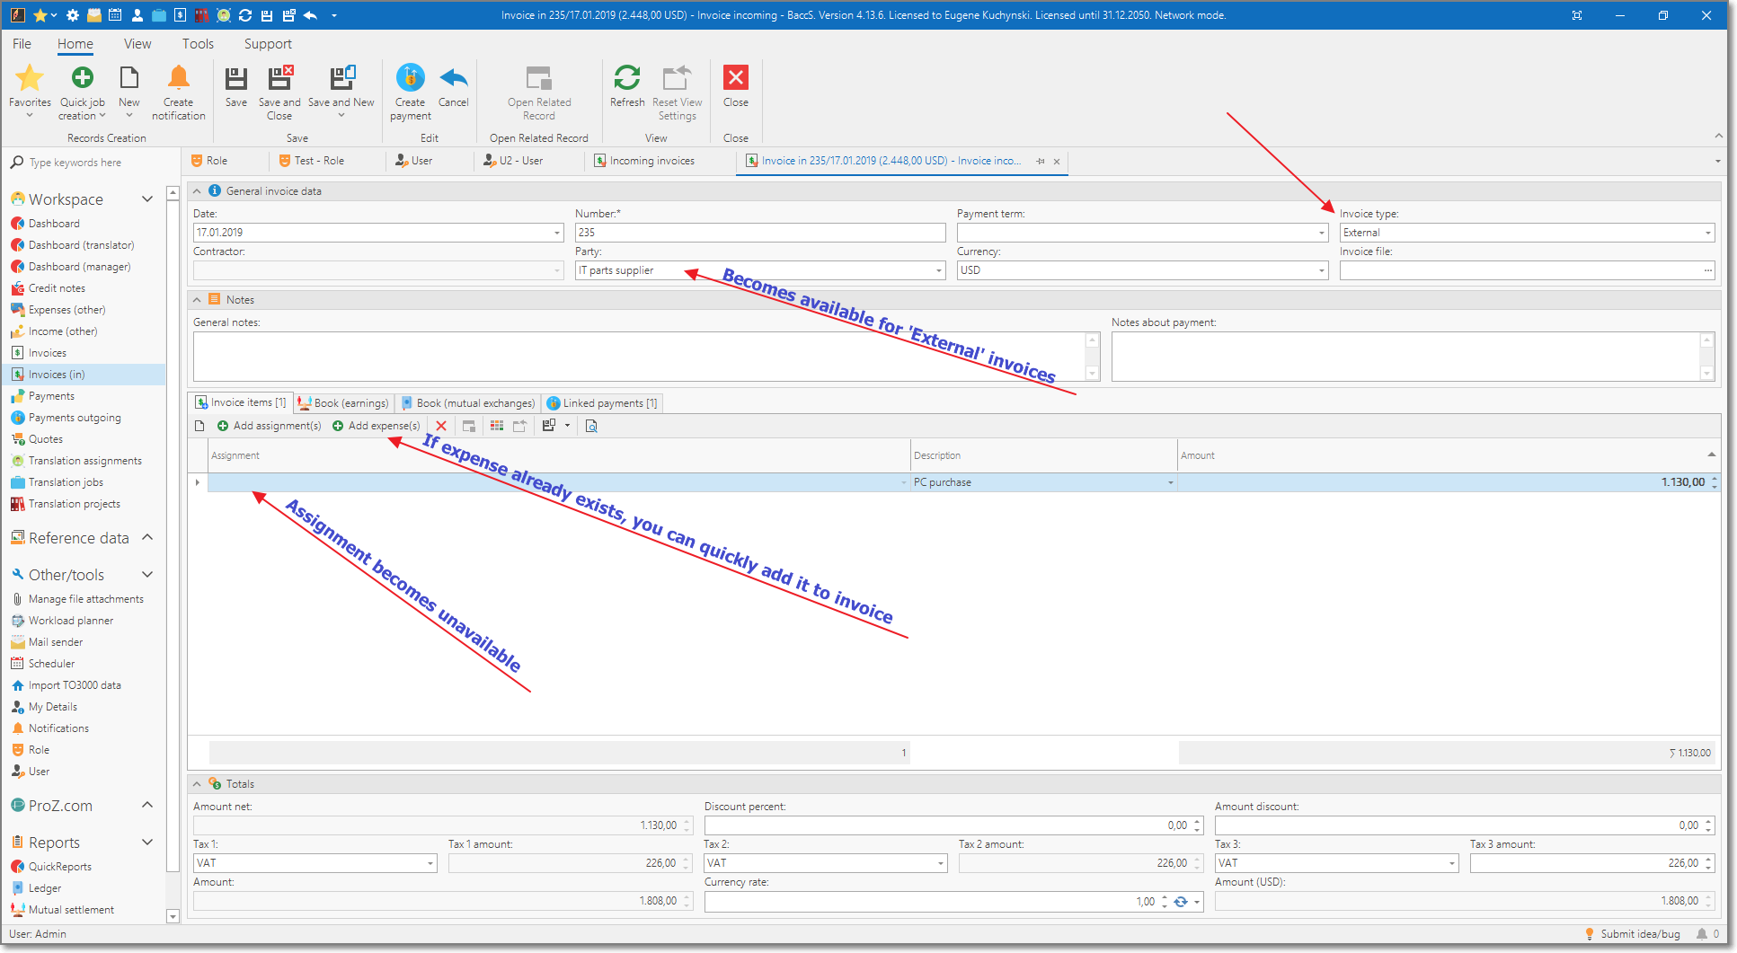This screenshot has height=953, width=1737.
Task: Collapse the Workspace sidebar group
Action: coord(147,199)
